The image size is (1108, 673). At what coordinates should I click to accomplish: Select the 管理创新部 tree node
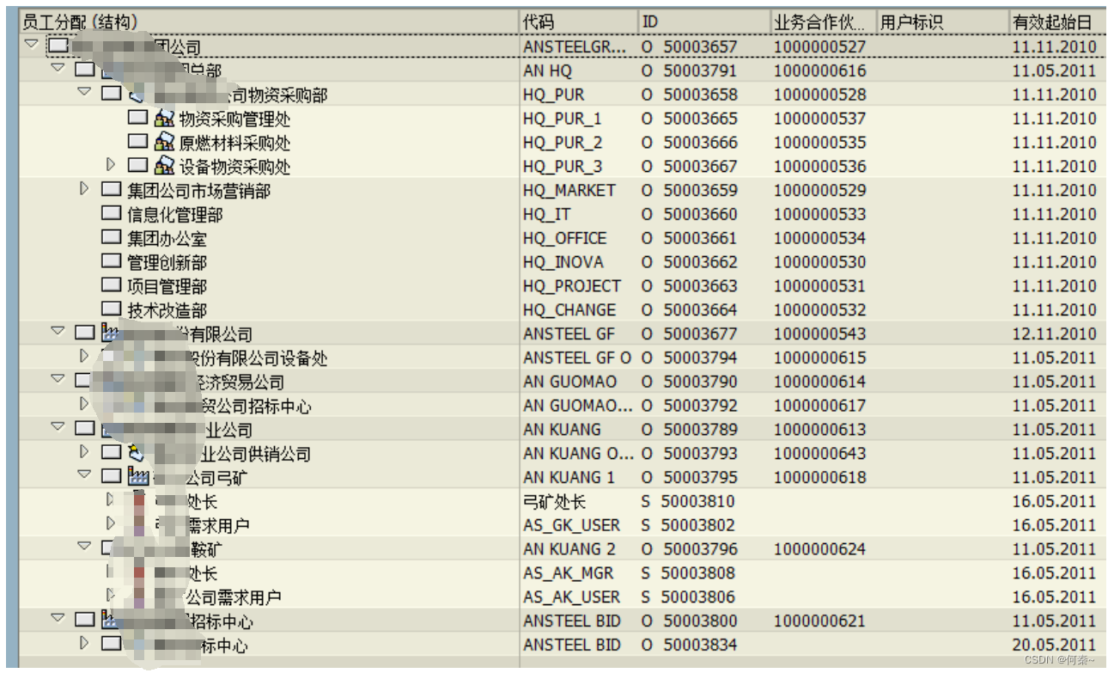(167, 262)
